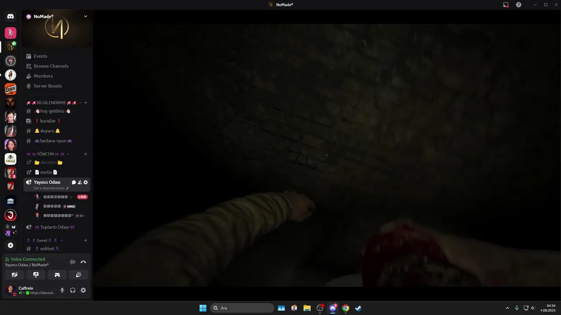Select the NoMade gold logo server icon
Viewport: 561px width, 315px height.
click(11, 47)
